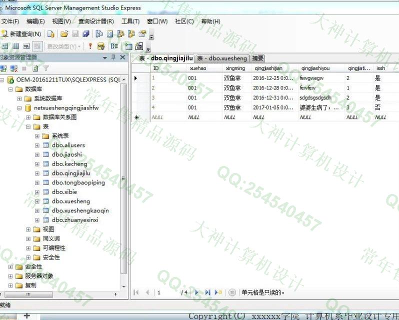Open the 更改类型 change type dropdown
Viewport: 399px width, 320px height.
click(x=63, y=46)
